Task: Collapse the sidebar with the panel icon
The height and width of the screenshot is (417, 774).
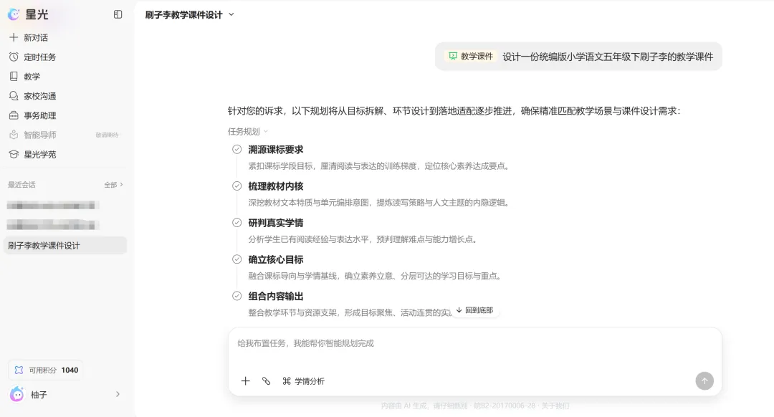Action: (x=118, y=14)
